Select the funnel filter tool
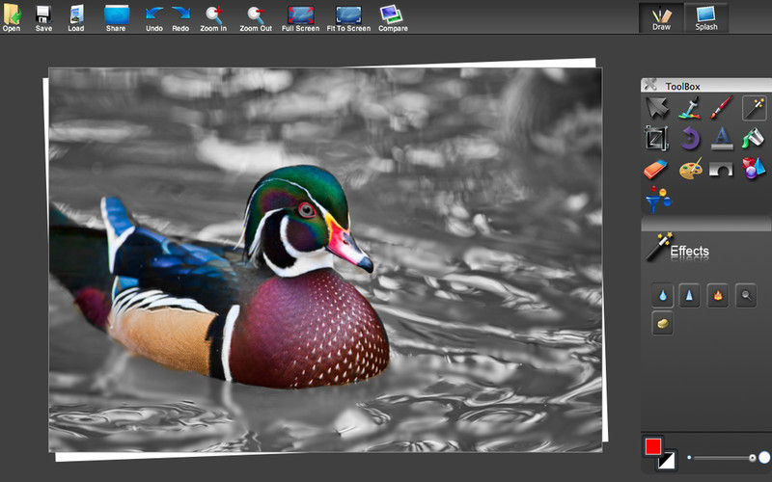 tap(658, 200)
